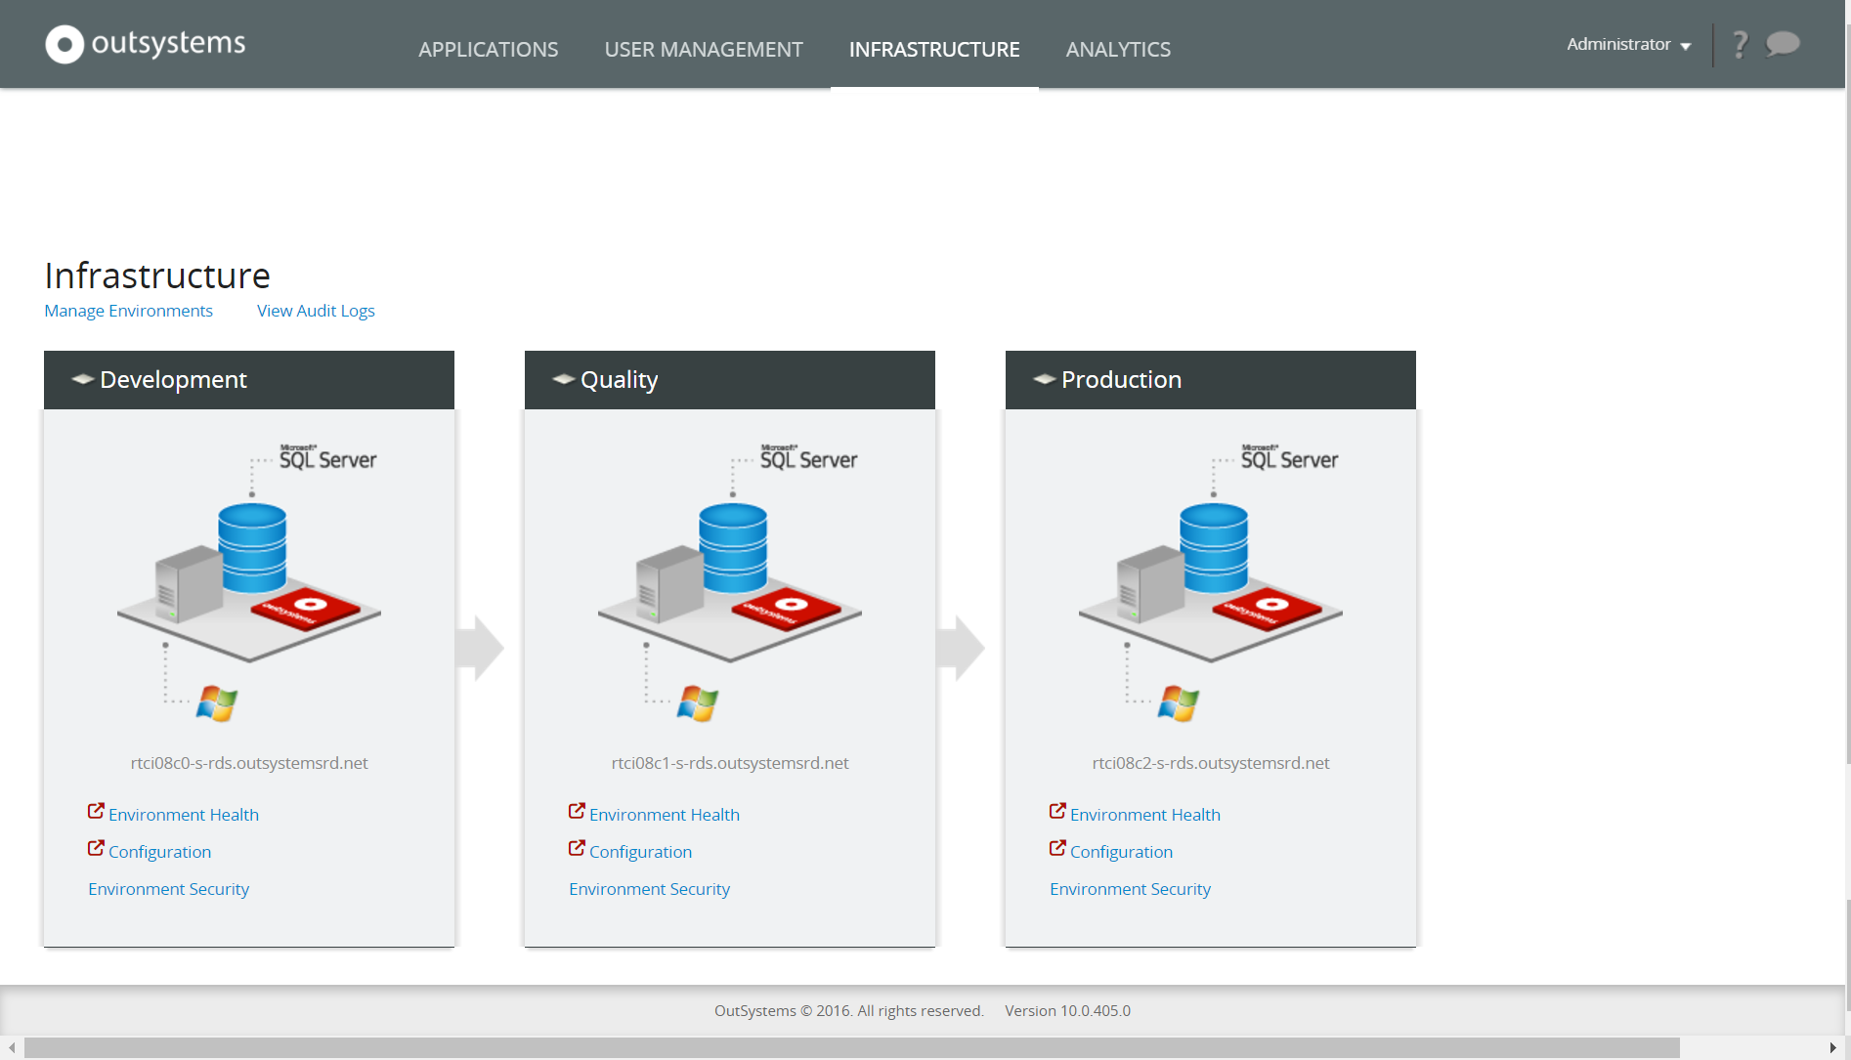The height and width of the screenshot is (1060, 1851).
Task: Click the OutSystems logo in the header
Action: click(145, 43)
